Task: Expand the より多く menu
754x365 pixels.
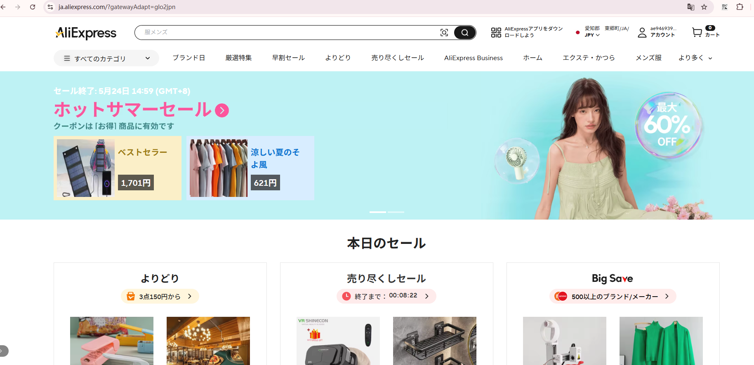Action: point(695,58)
